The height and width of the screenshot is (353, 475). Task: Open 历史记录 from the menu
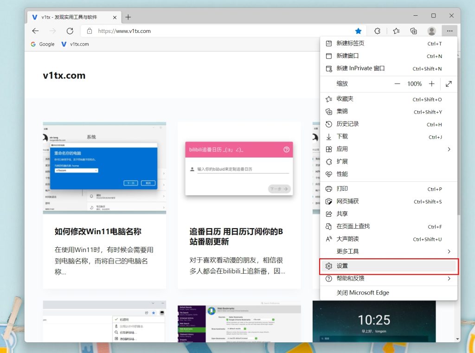(x=389, y=124)
